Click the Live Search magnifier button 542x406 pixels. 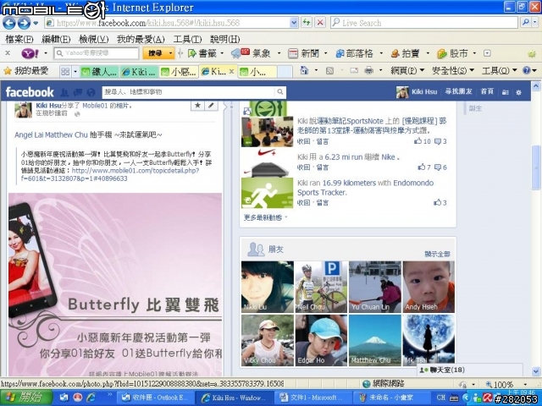(x=525, y=23)
